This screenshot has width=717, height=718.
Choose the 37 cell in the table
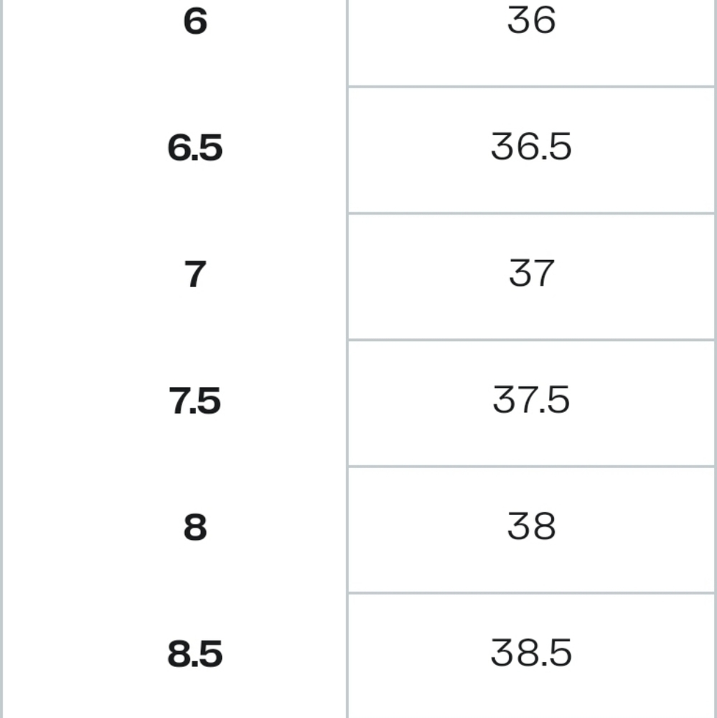pyautogui.click(x=531, y=274)
